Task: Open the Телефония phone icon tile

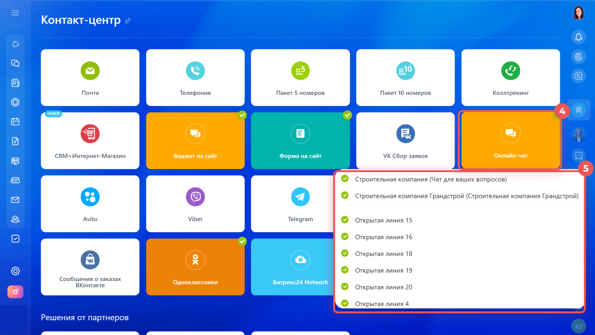Action: pyautogui.click(x=195, y=71)
